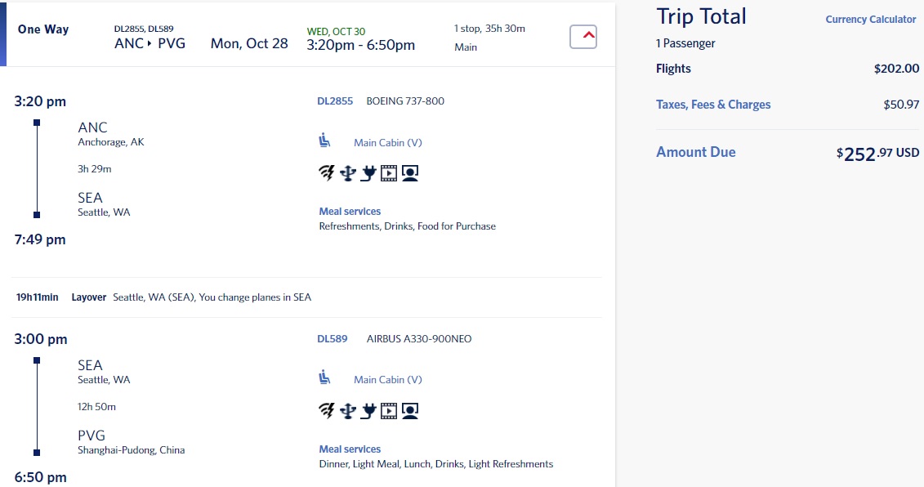Screen dimensions: 924x487
Task: Click the USB port icon for DL2855
Action: (x=348, y=172)
